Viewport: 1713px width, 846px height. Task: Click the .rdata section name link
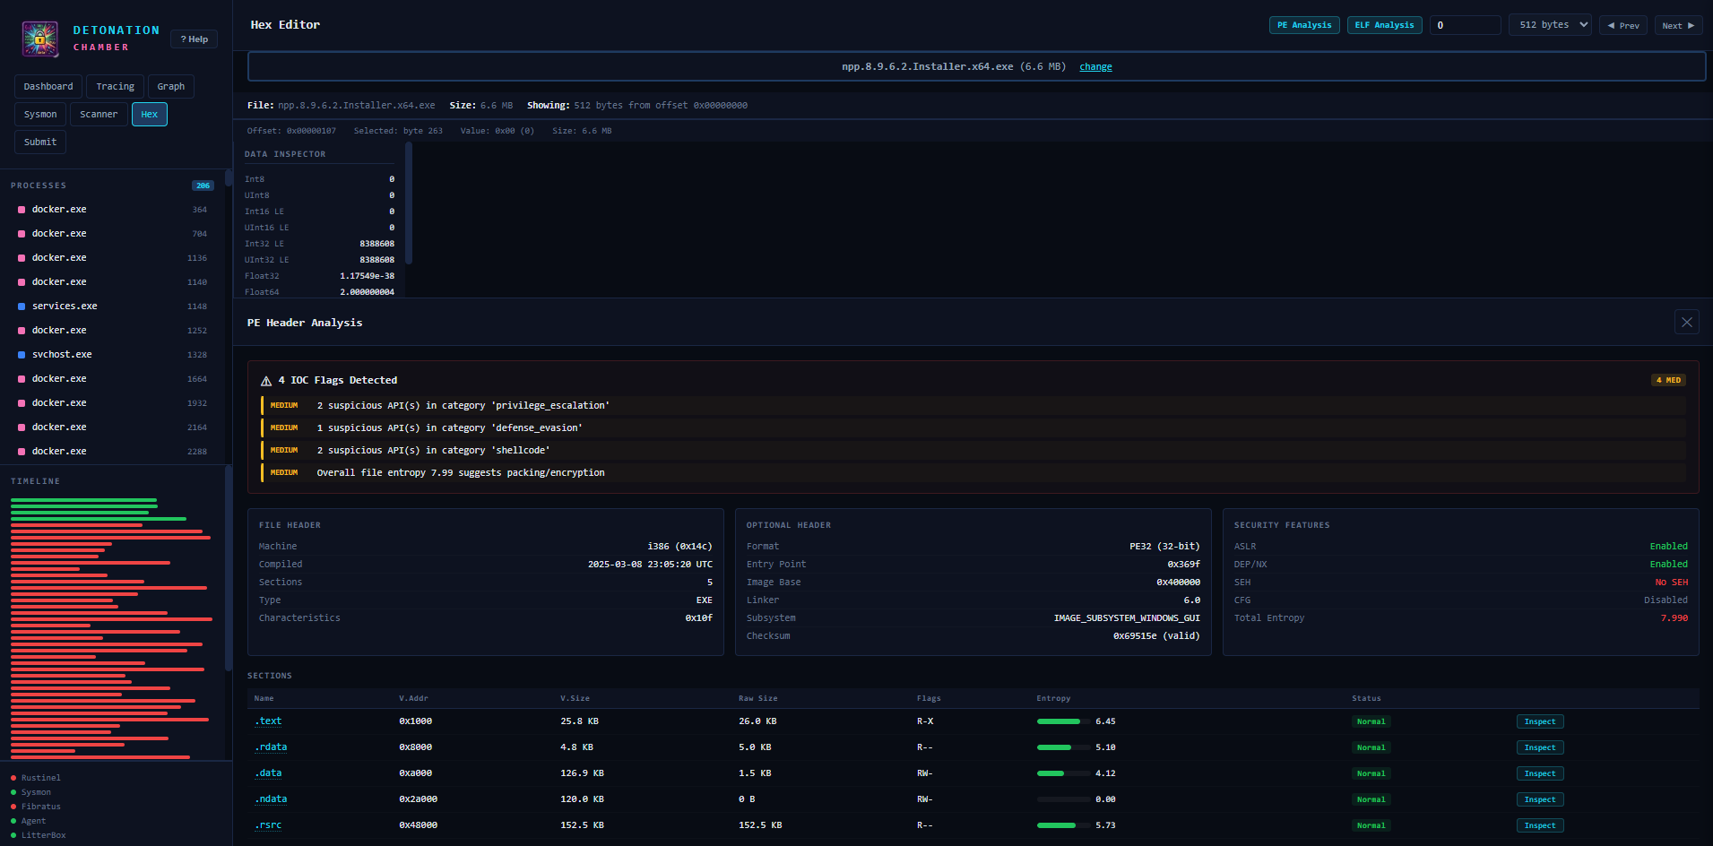[x=271, y=747]
